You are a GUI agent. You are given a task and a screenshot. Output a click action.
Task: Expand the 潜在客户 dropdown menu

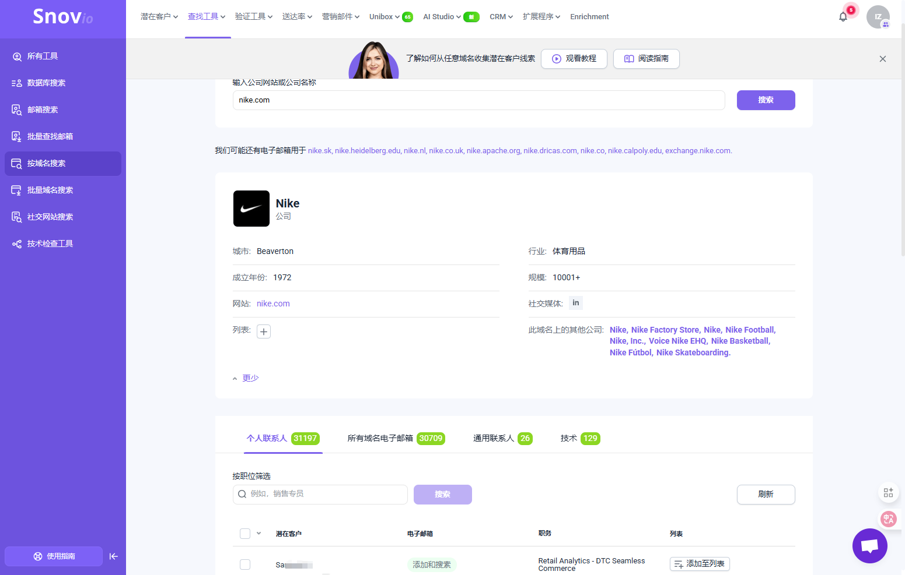click(x=159, y=17)
